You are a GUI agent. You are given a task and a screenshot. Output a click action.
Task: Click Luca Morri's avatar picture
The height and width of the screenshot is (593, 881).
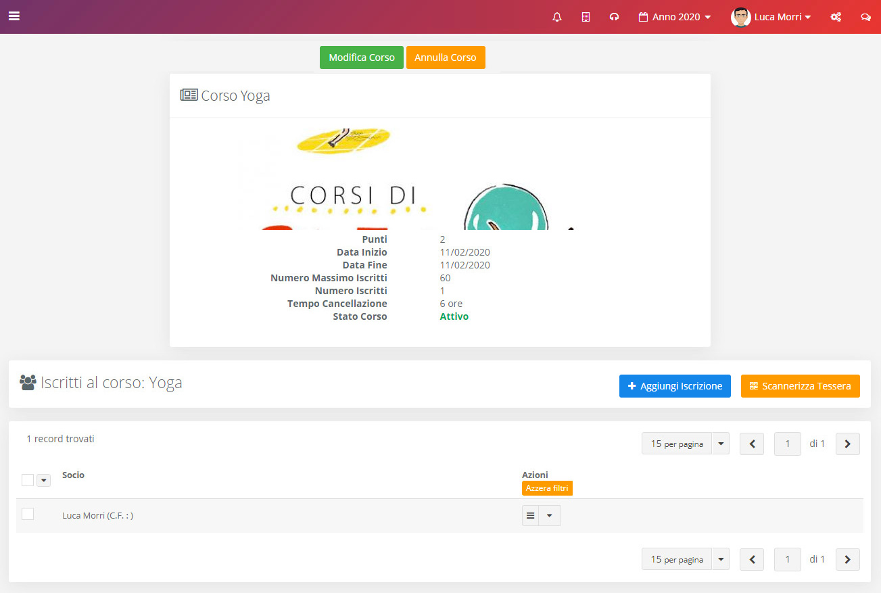741,17
